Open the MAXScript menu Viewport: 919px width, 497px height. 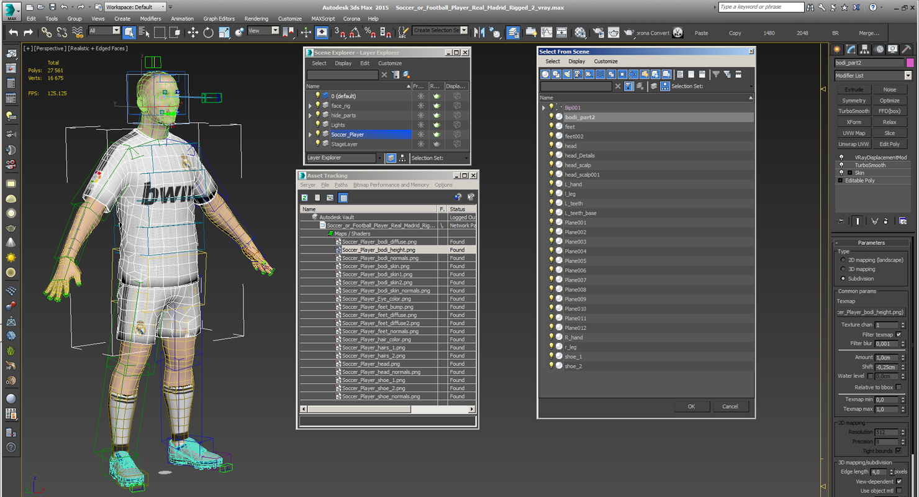tap(323, 19)
